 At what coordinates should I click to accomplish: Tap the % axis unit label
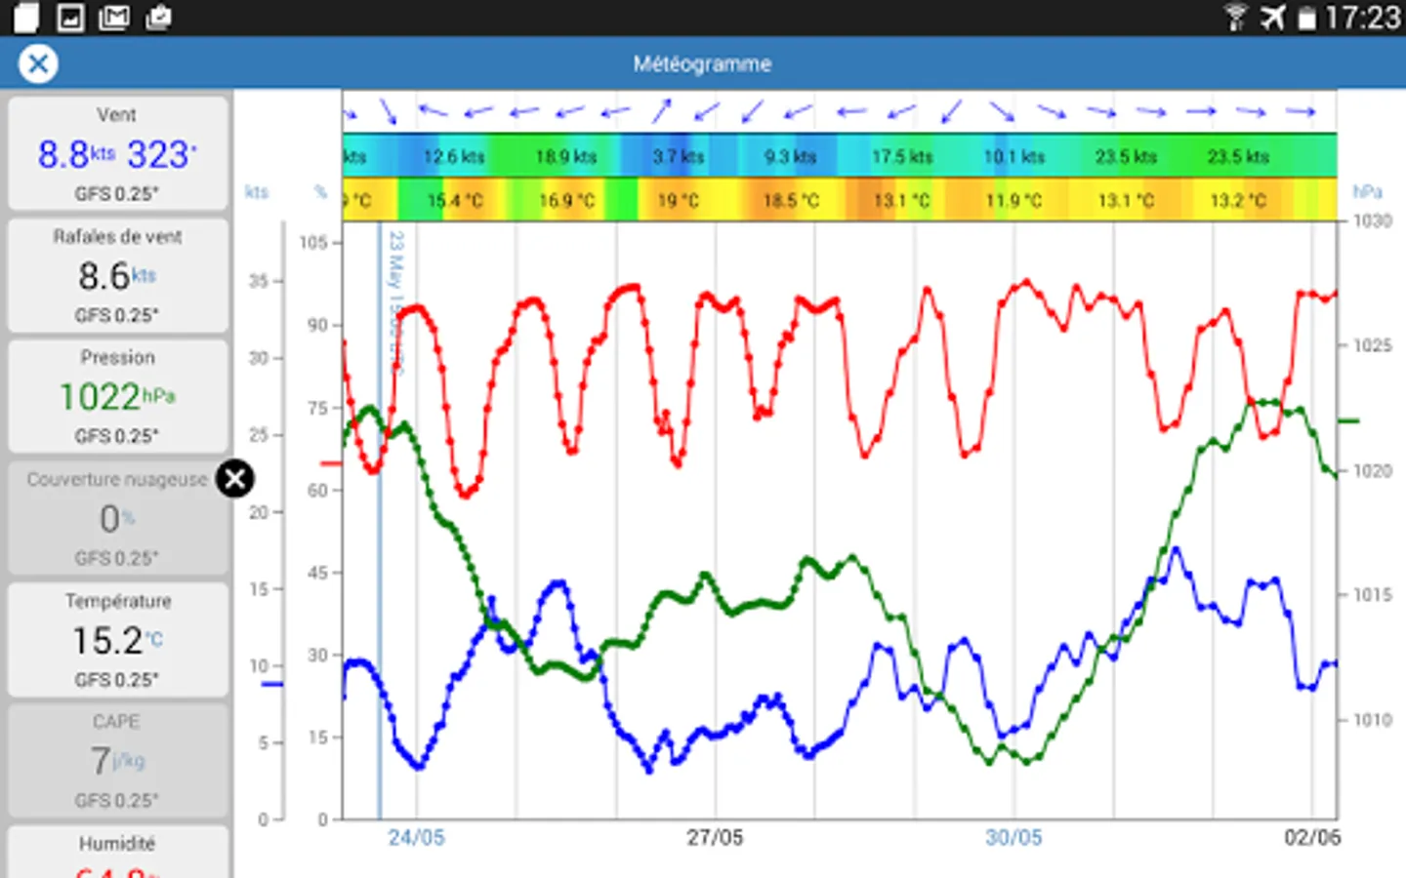tap(320, 192)
